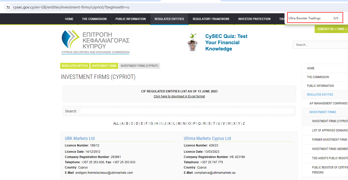Filter firms by letter U
Image resolution: width=348 pixels, height=180 pixels.
click(x=219, y=123)
